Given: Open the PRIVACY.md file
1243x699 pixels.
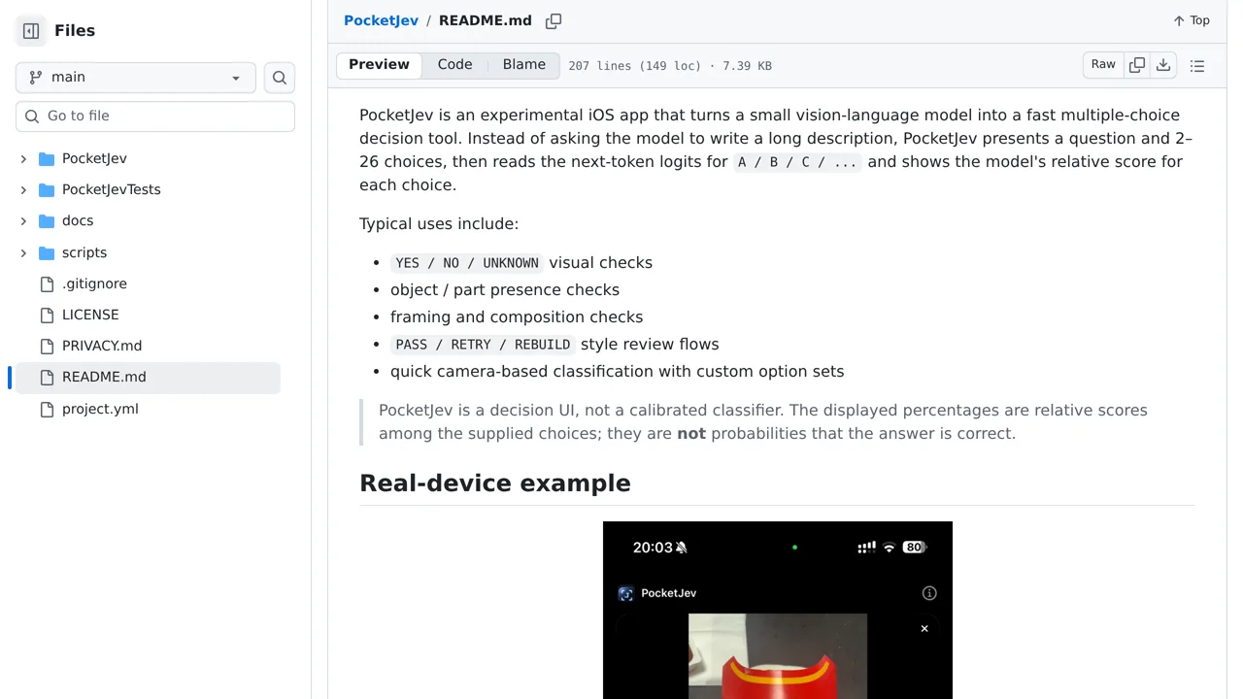Looking at the screenshot, I should point(102,346).
